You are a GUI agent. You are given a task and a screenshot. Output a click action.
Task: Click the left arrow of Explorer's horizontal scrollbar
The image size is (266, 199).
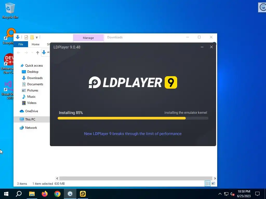pos(57,178)
